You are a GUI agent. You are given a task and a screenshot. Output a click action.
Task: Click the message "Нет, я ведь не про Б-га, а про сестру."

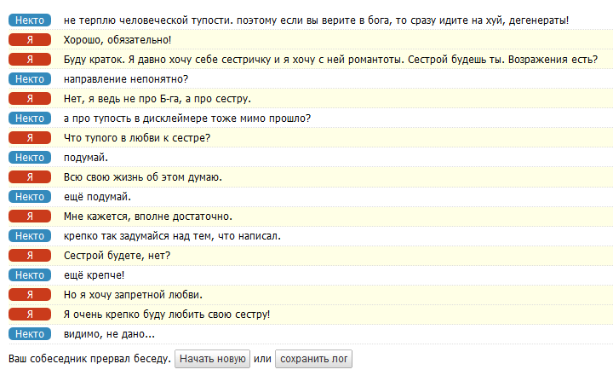pos(157,99)
